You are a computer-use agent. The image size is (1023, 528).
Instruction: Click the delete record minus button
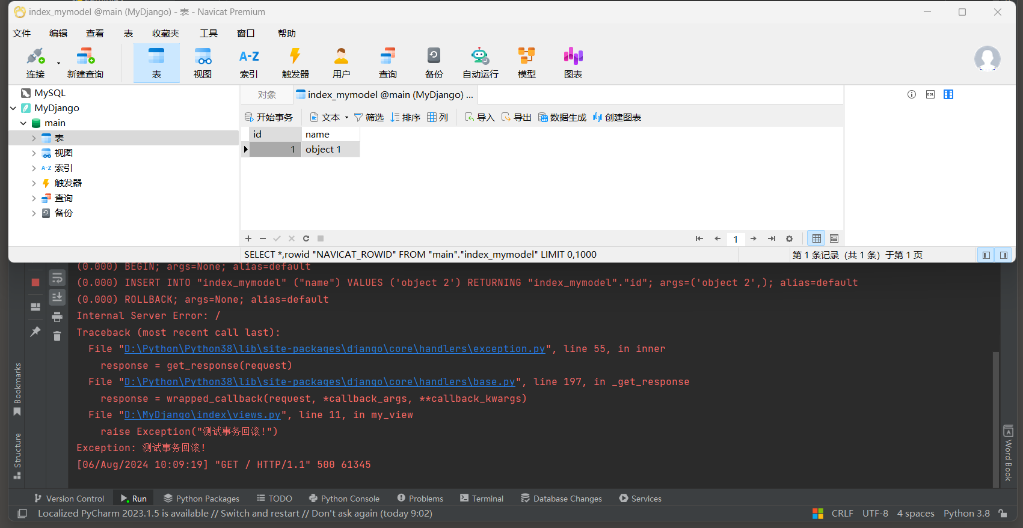click(x=263, y=238)
